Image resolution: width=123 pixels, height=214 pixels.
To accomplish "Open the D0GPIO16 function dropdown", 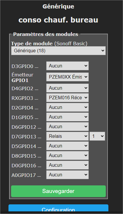I will (x=67, y=165).
